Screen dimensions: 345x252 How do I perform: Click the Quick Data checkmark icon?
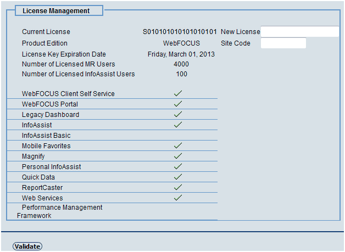tap(178, 177)
